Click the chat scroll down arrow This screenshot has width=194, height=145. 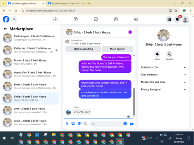point(134,117)
